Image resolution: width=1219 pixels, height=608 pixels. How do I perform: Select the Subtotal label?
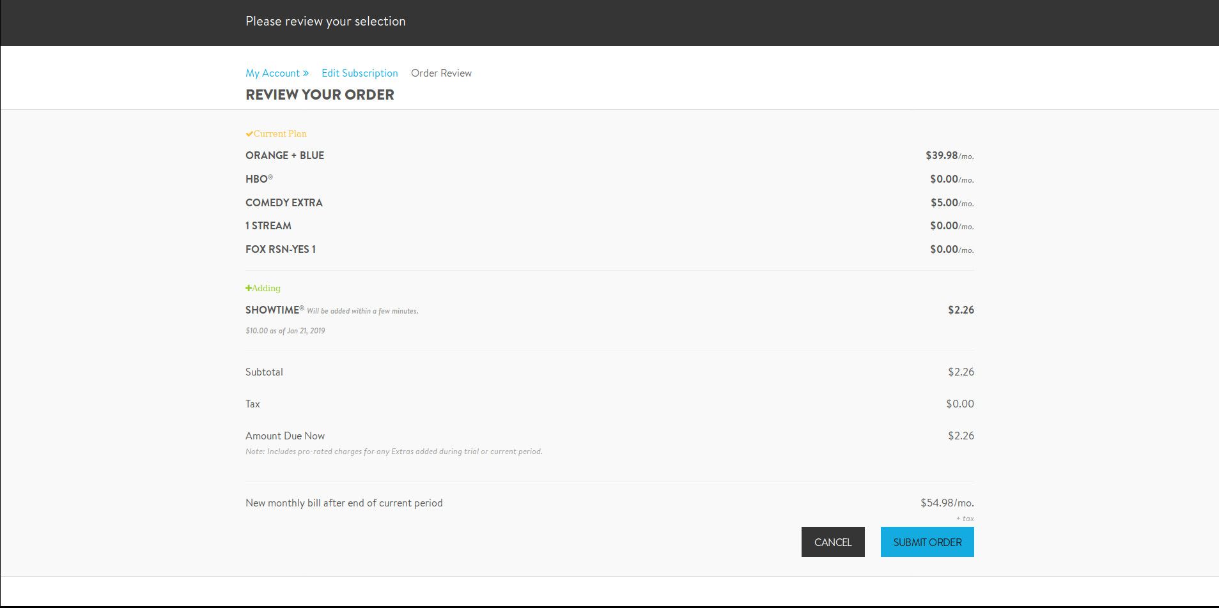pos(264,372)
